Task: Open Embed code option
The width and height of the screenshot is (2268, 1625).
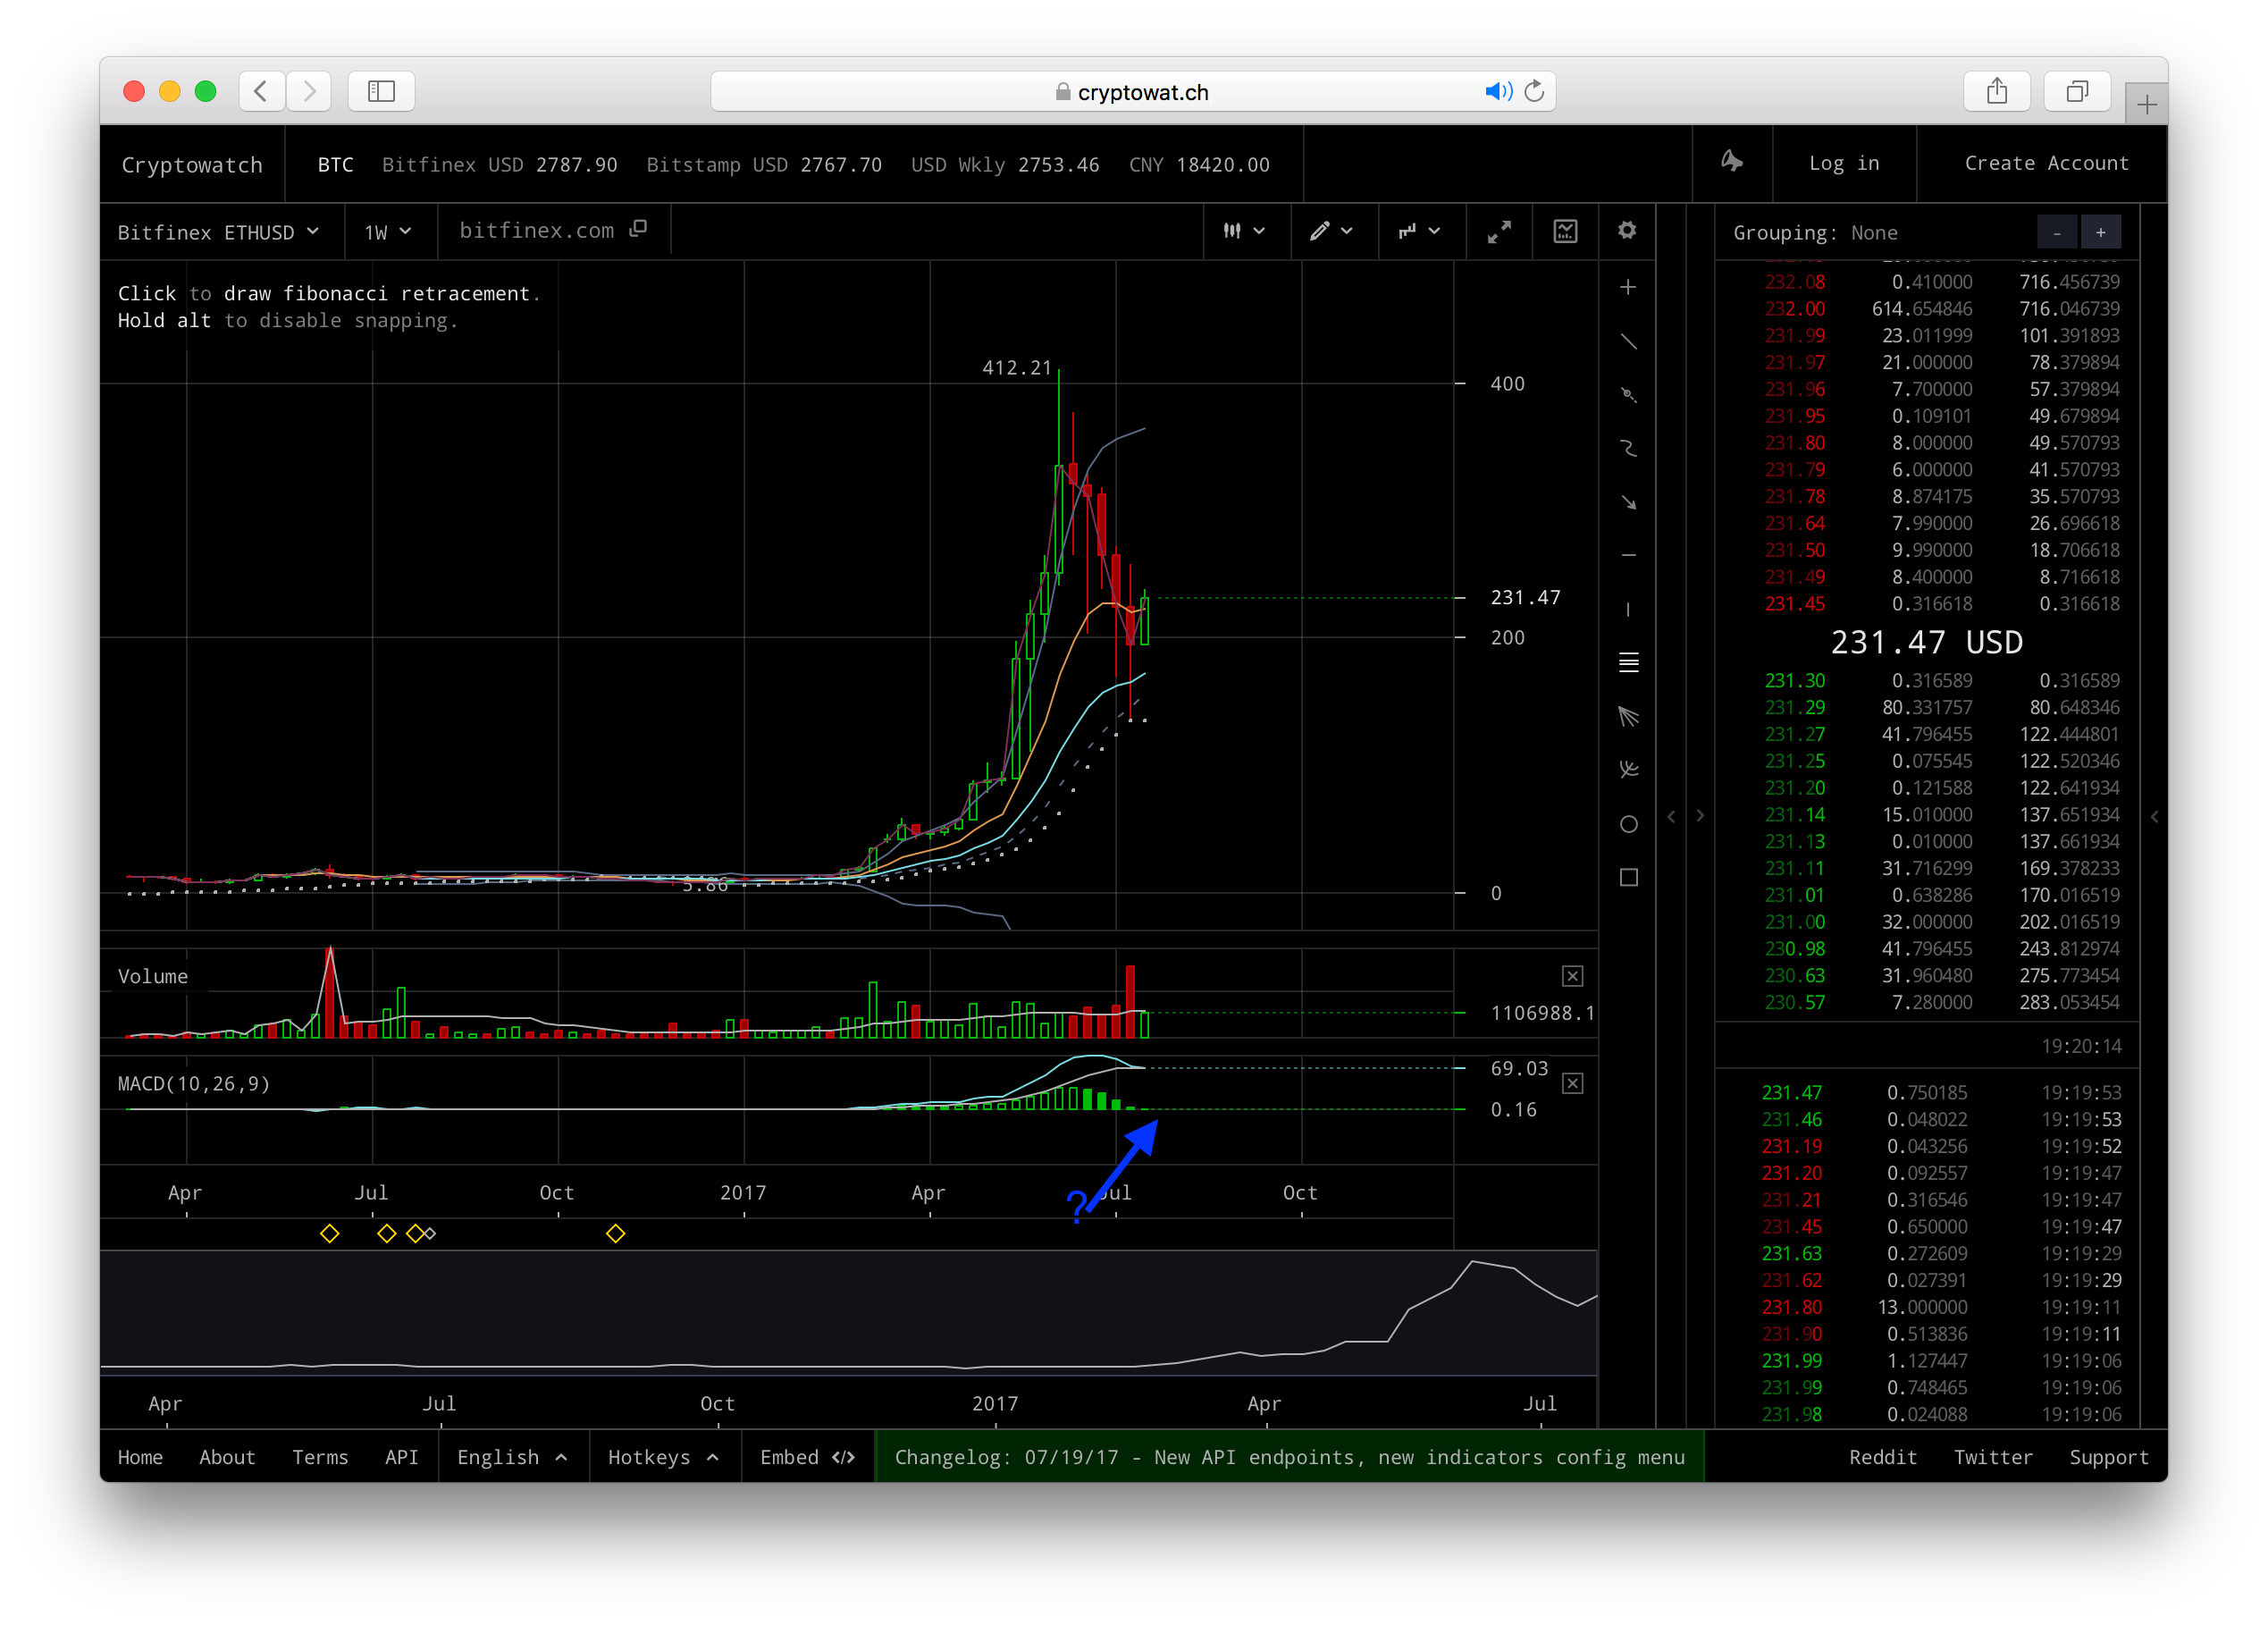Action: (807, 1457)
